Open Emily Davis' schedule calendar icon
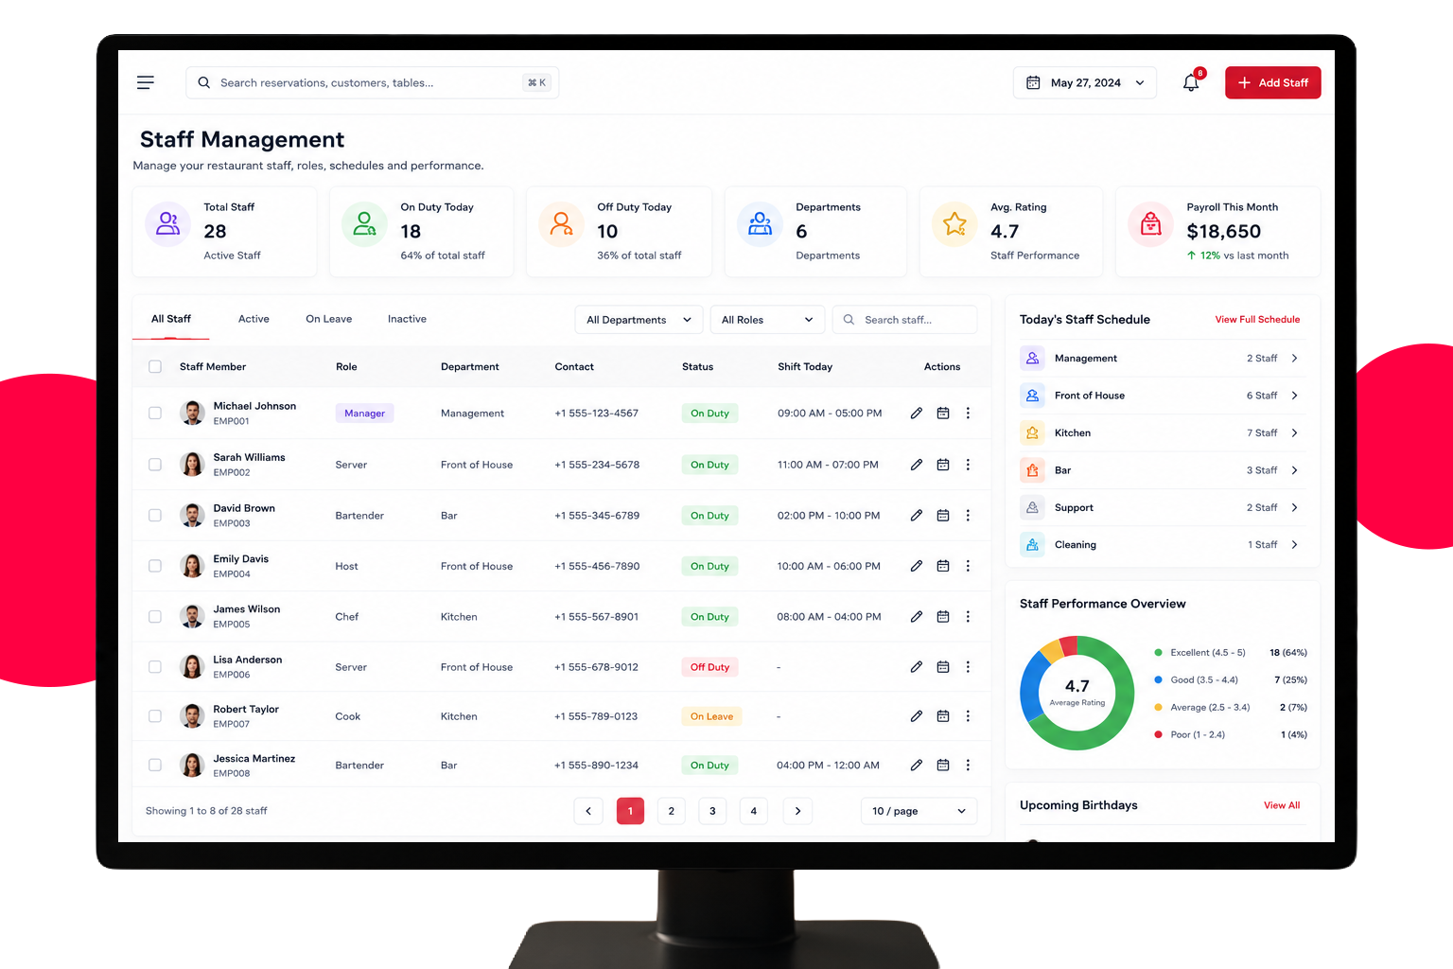 (943, 566)
